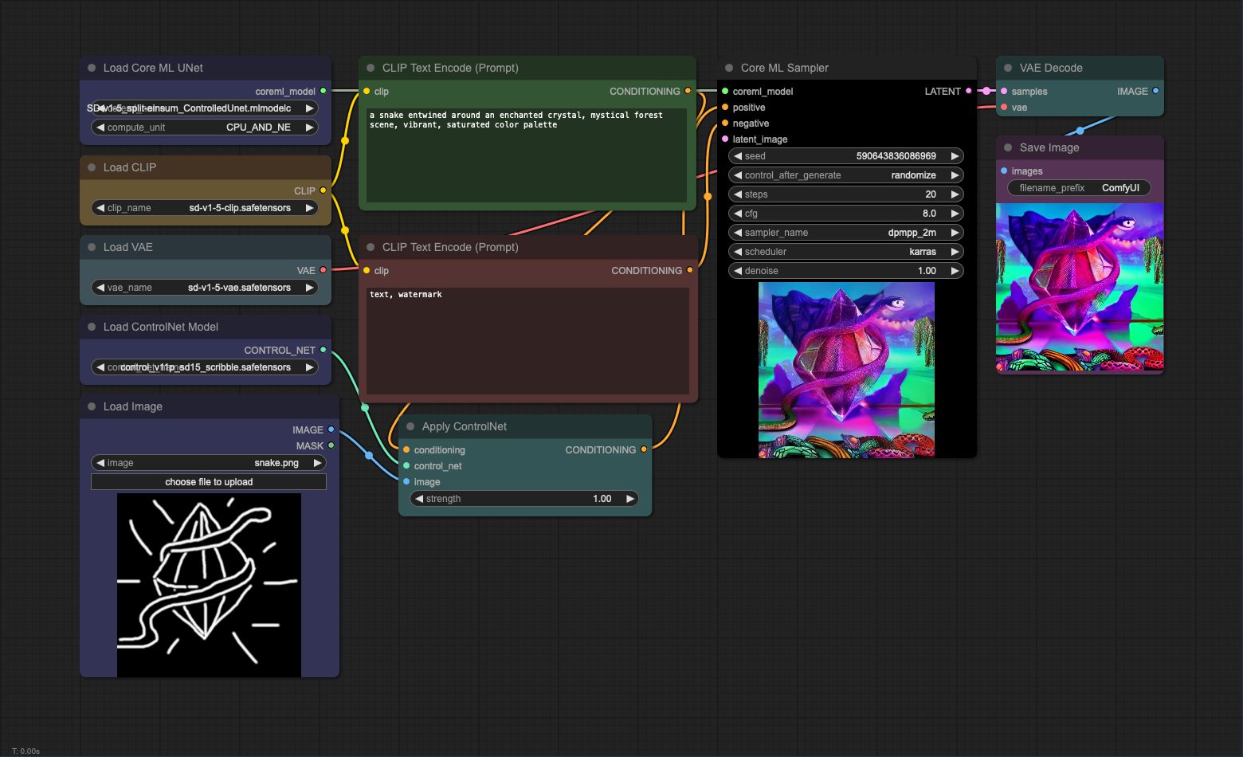This screenshot has height=757, width=1243.
Task: Click the positive prompt text area
Action: pos(527,155)
